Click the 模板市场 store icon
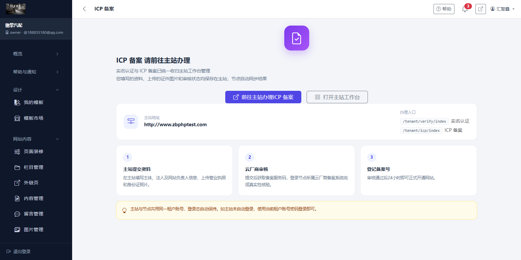This screenshot has height=260, width=521. coord(17,118)
